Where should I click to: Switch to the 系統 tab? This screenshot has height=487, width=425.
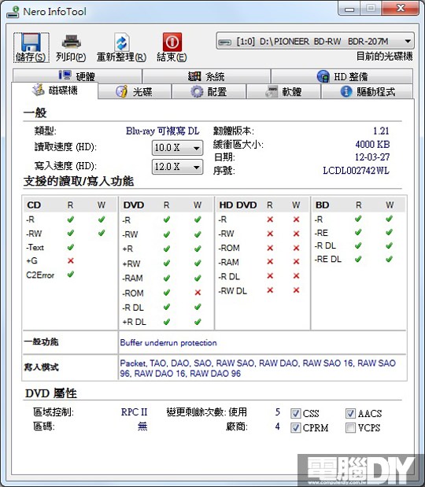click(x=206, y=76)
